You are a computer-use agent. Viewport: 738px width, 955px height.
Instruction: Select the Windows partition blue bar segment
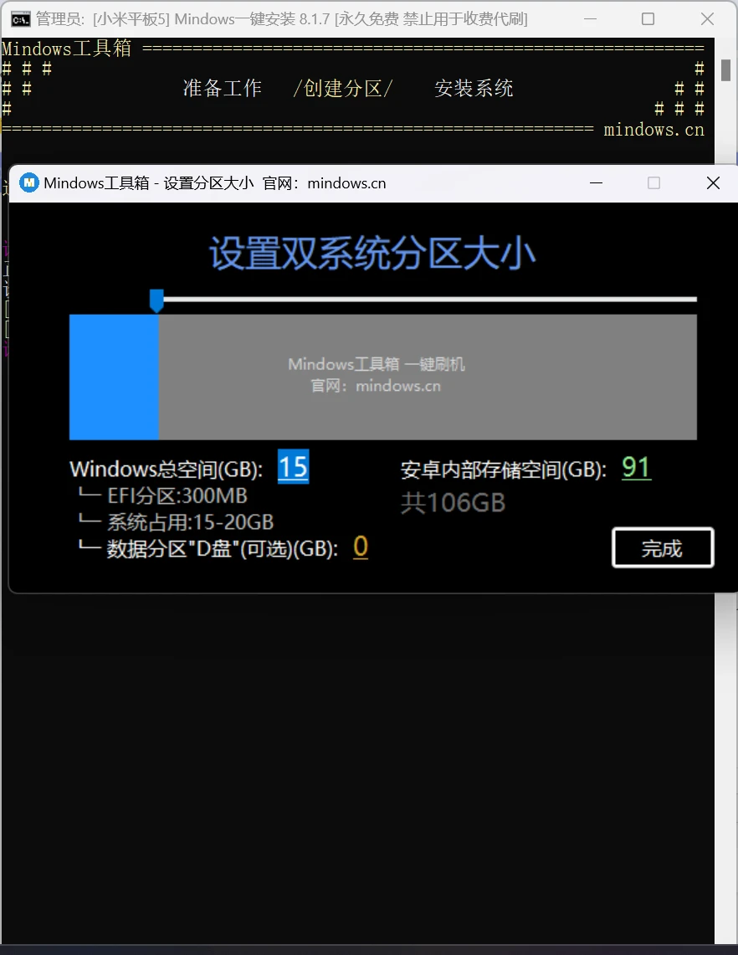pos(113,377)
